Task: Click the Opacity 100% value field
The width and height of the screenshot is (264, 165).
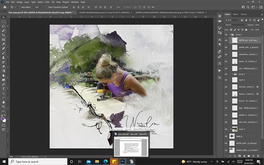Action: click(x=257, y=25)
